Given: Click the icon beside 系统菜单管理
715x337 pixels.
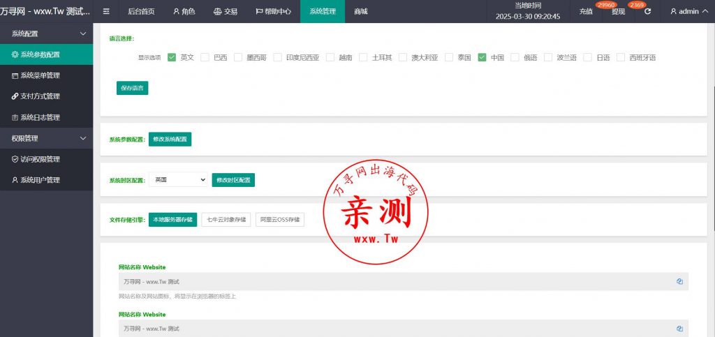Looking at the screenshot, I should 15,75.
